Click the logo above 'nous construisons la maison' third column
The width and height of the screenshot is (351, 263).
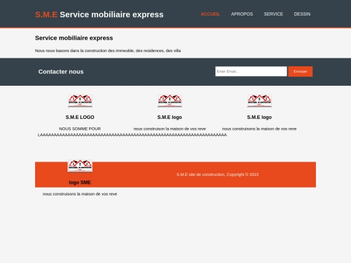[259, 101]
